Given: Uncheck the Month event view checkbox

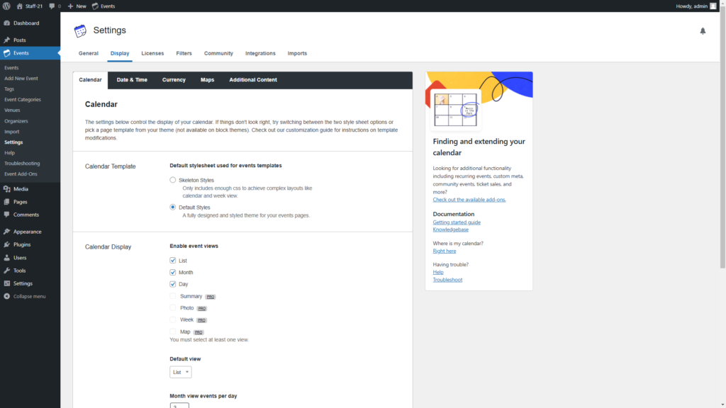Looking at the screenshot, I should click(173, 273).
